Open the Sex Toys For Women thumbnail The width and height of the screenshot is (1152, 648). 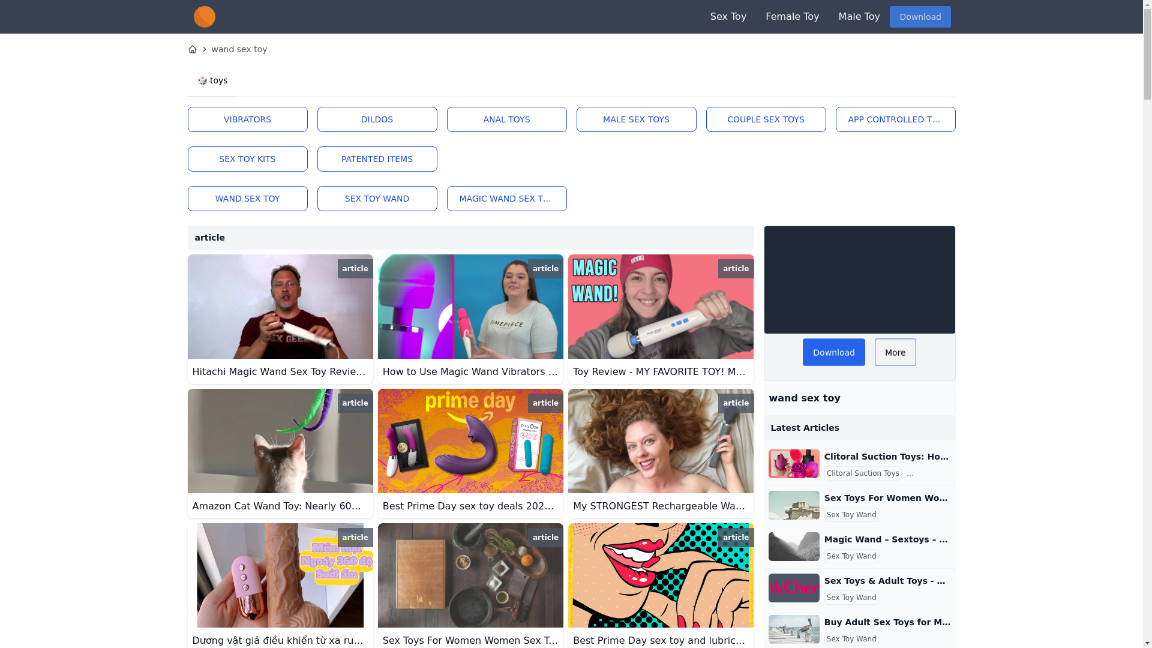pyautogui.click(x=470, y=575)
